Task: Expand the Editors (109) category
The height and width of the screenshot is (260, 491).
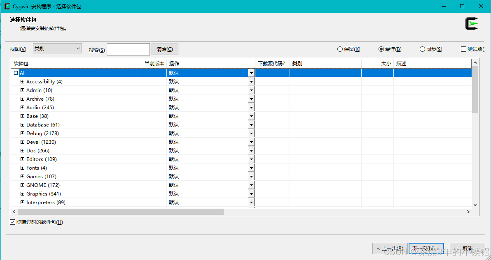Action: pyautogui.click(x=22, y=159)
